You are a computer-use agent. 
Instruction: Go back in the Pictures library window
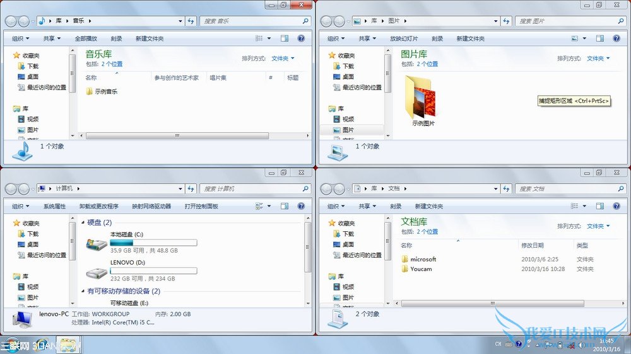click(327, 21)
